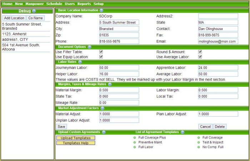The height and width of the screenshot is (161, 250).
Task: Open Schedule menu
Action: (x=54, y=4)
